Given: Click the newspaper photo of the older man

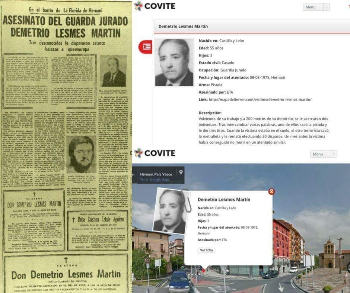Looking at the screenshot, I should pyautogui.click(x=113, y=71).
